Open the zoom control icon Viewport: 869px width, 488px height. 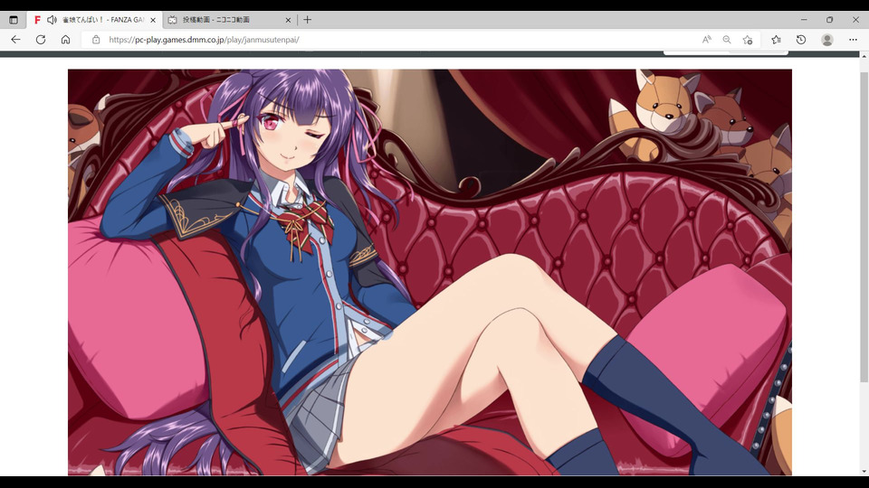pos(727,40)
